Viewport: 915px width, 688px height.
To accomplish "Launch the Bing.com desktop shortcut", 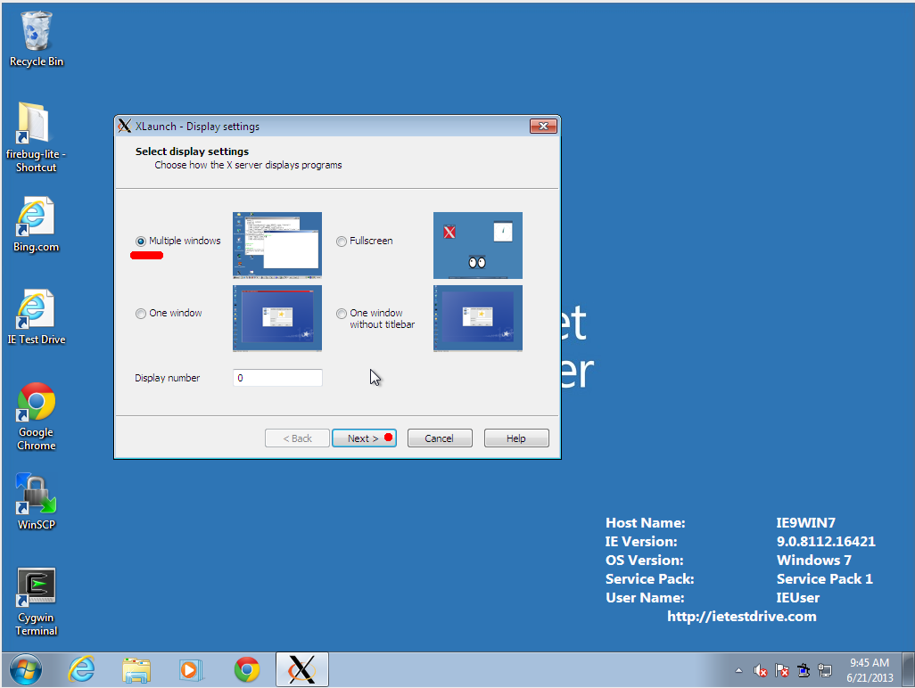I will point(36,225).
